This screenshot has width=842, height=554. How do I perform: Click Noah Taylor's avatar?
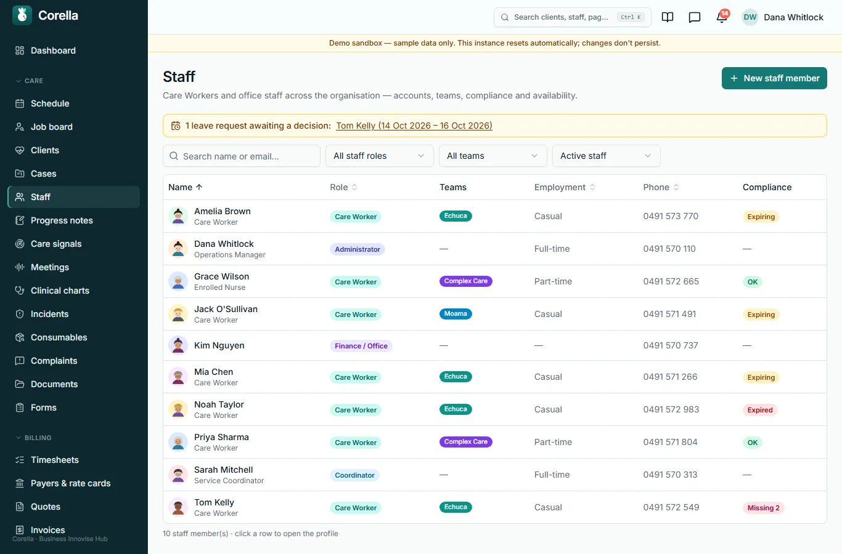178,409
